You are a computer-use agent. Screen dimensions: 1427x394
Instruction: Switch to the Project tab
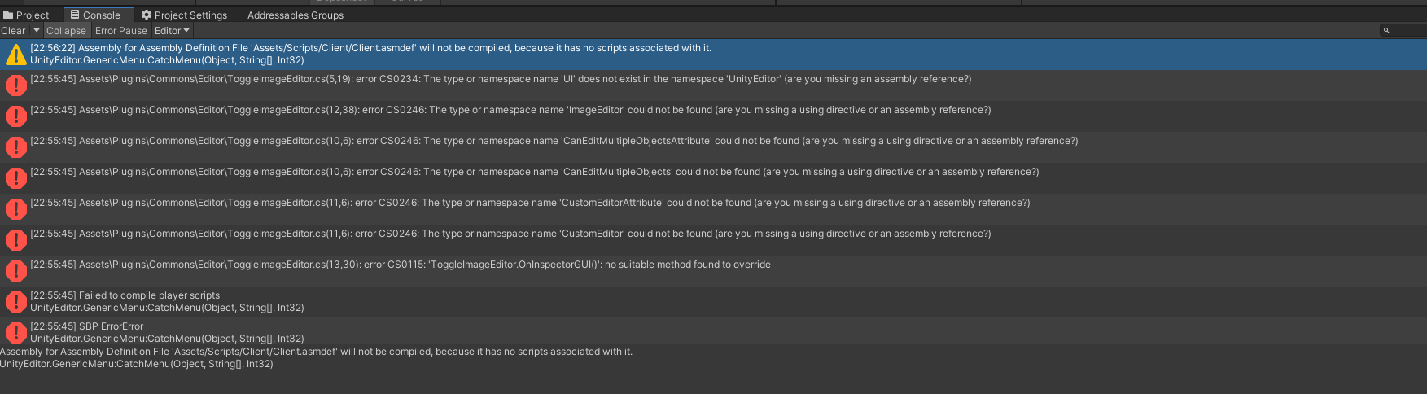(26, 15)
